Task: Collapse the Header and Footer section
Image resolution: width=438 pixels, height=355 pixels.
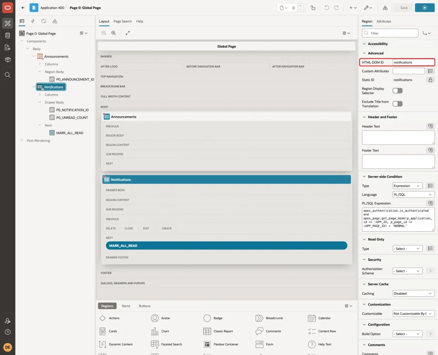Action: pyautogui.click(x=364, y=117)
